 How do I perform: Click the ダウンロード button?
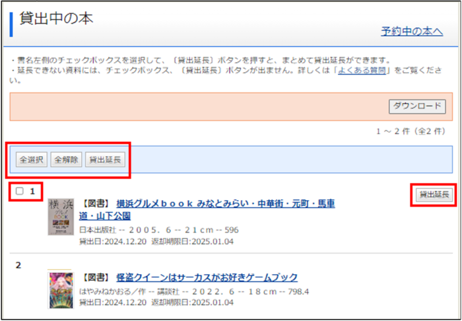[418, 106]
